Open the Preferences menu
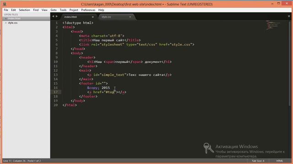 pos(88,10)
